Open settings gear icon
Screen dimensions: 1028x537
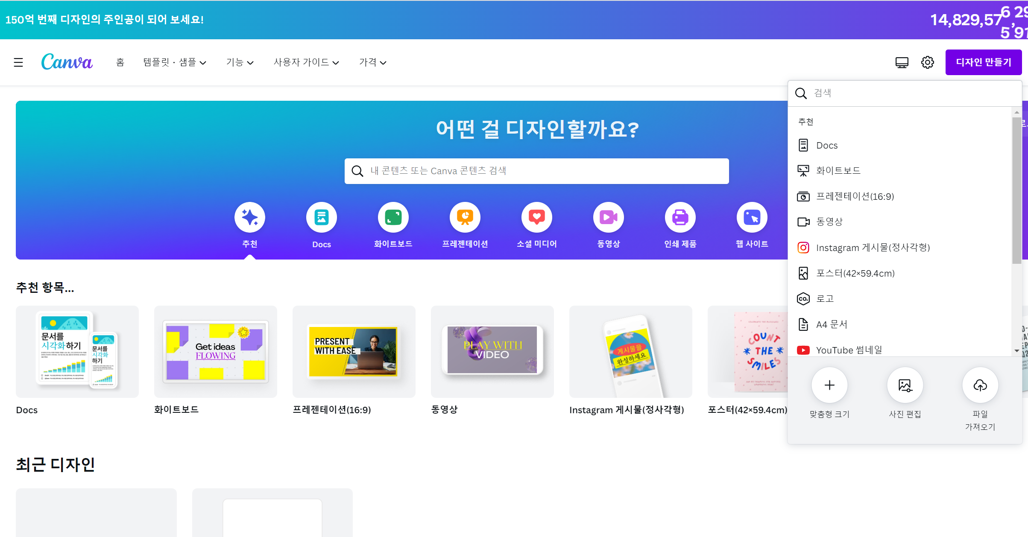point(927,62)
